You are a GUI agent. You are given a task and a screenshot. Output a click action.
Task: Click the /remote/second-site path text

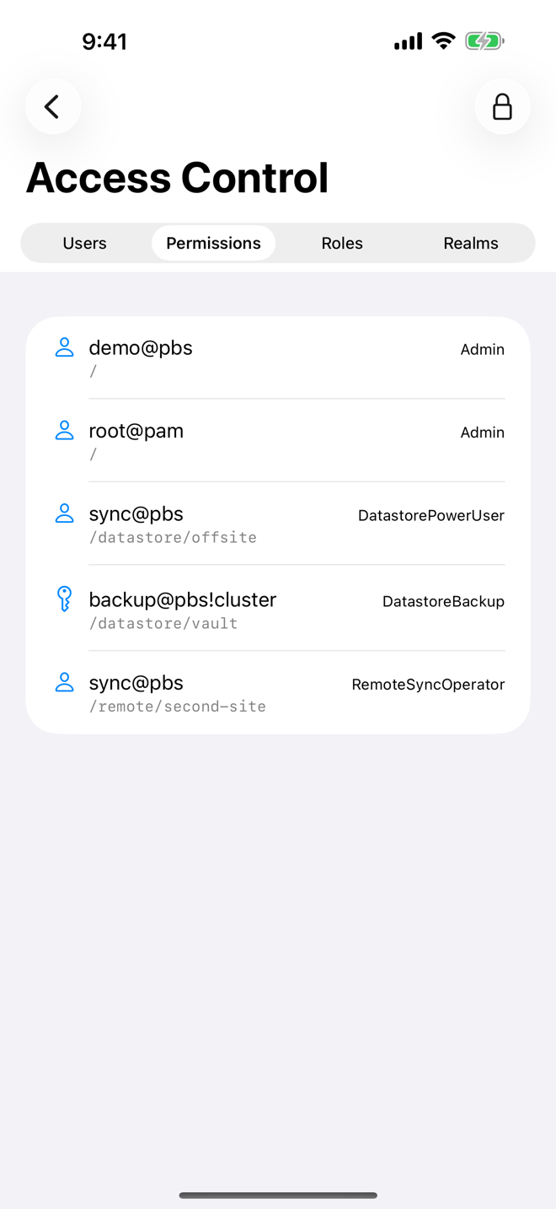pyautogui.click(x=178, y=707)
